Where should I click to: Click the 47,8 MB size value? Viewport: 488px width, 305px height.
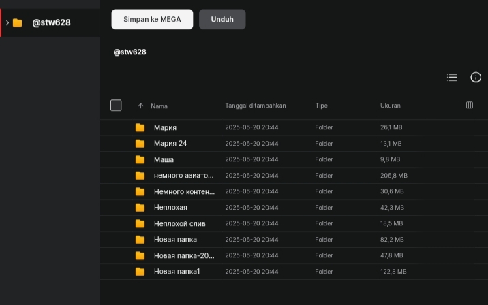391,255
